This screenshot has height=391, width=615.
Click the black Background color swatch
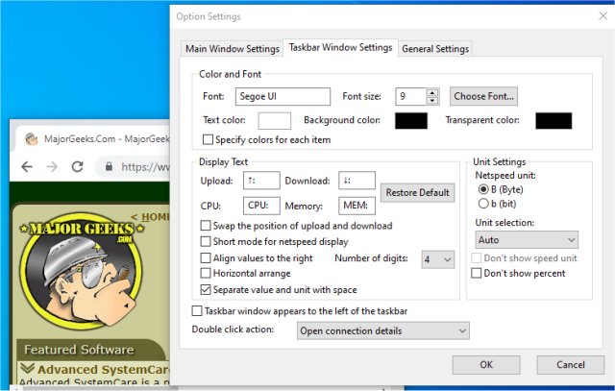411,121
